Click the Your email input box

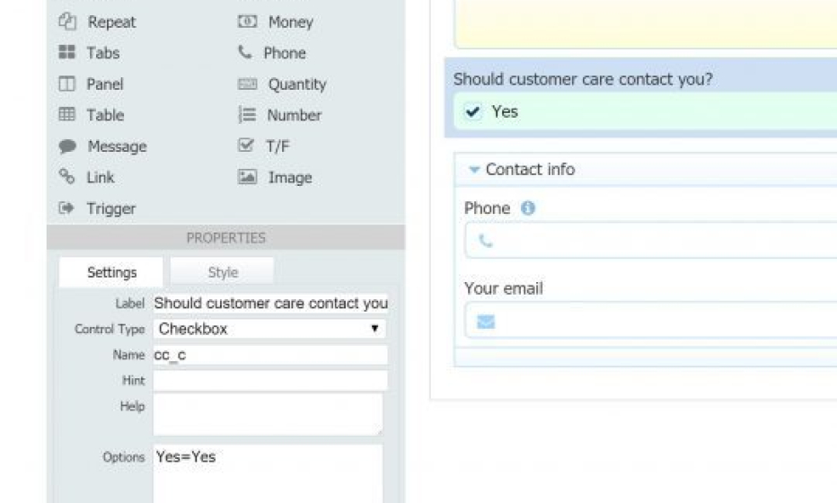pos(651,321)
